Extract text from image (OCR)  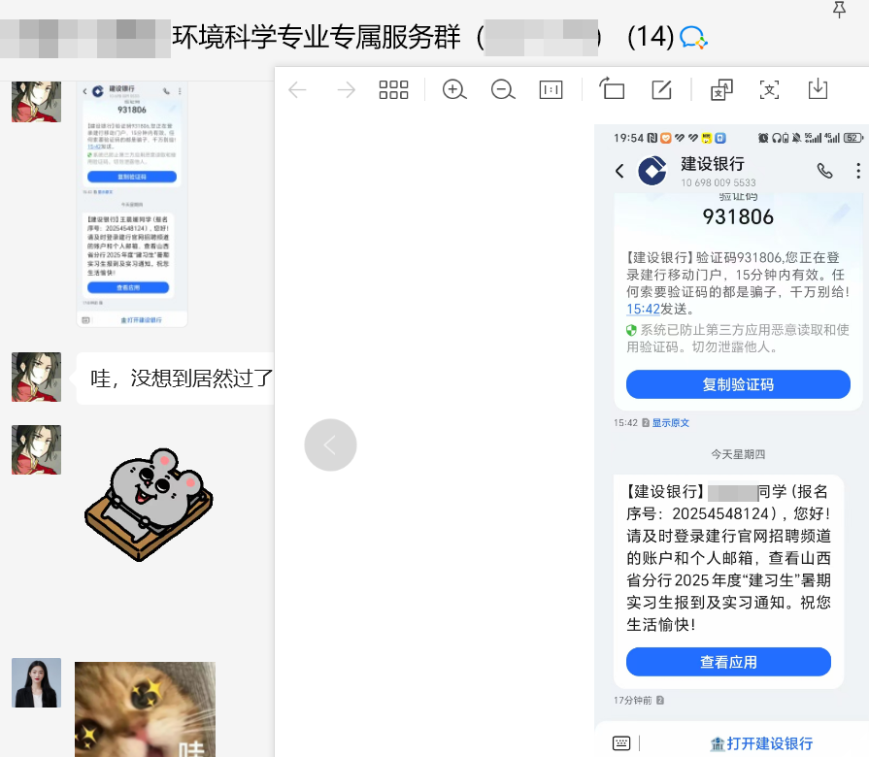click(x=770, y=90)
